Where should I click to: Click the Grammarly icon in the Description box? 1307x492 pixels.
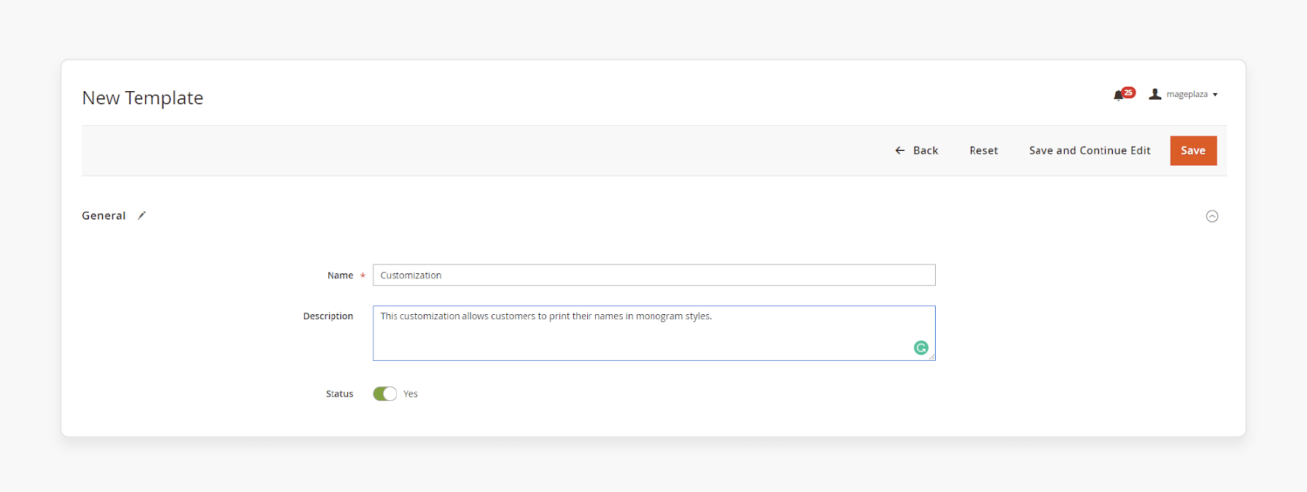point(920,348)
